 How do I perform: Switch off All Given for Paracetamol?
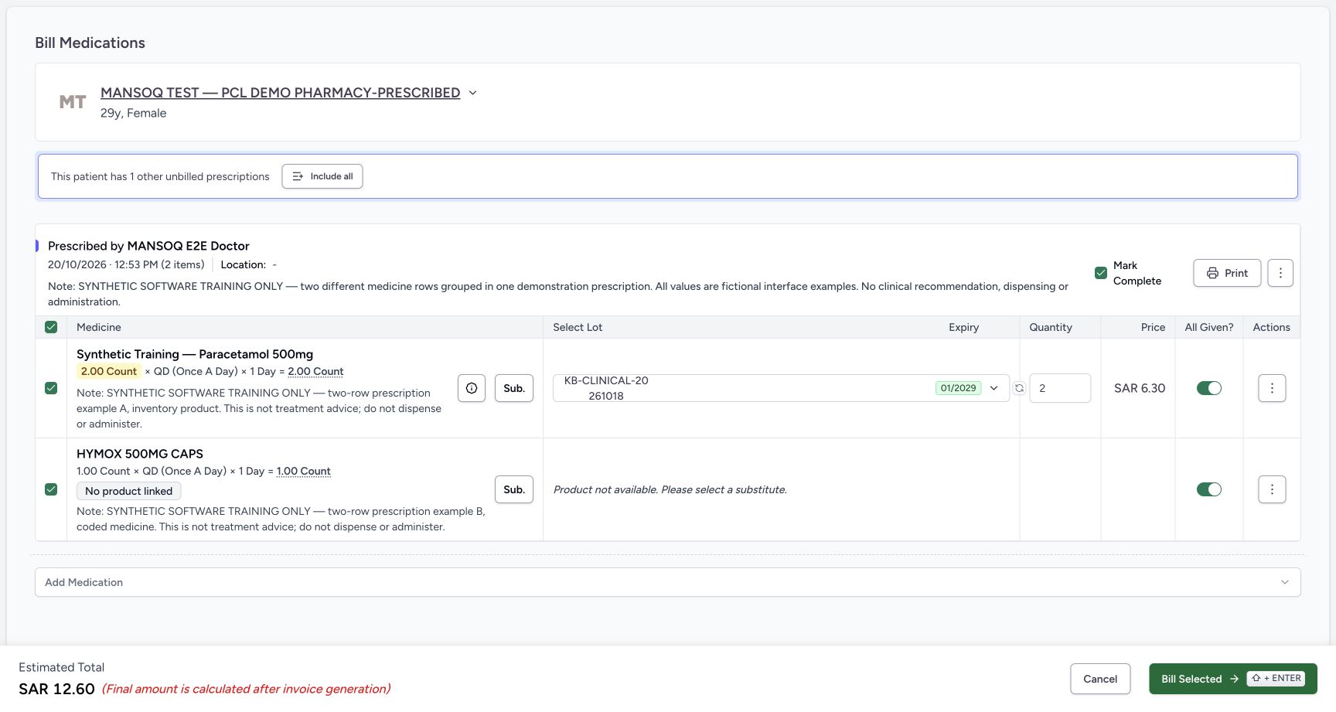click(1209, 388)
